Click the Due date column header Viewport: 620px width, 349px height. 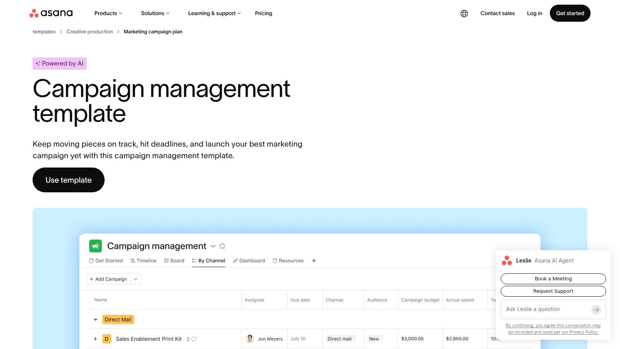(300, 300)
